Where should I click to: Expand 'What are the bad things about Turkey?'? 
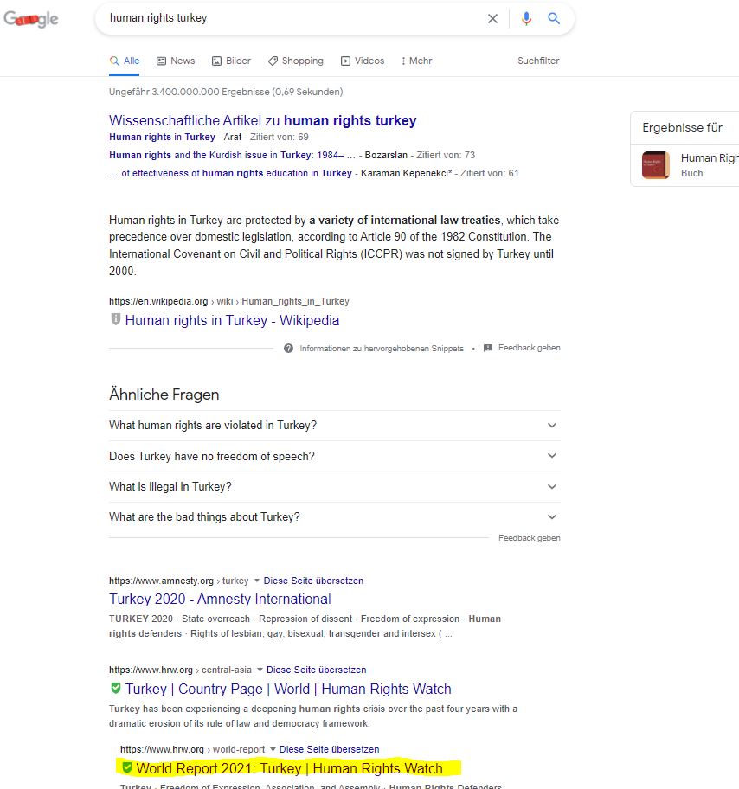click(x=334, y=517)
